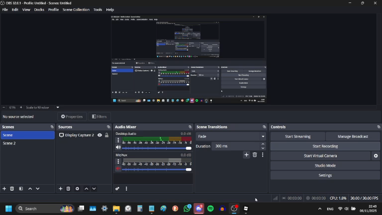Open the File menu

coord(5,10)
